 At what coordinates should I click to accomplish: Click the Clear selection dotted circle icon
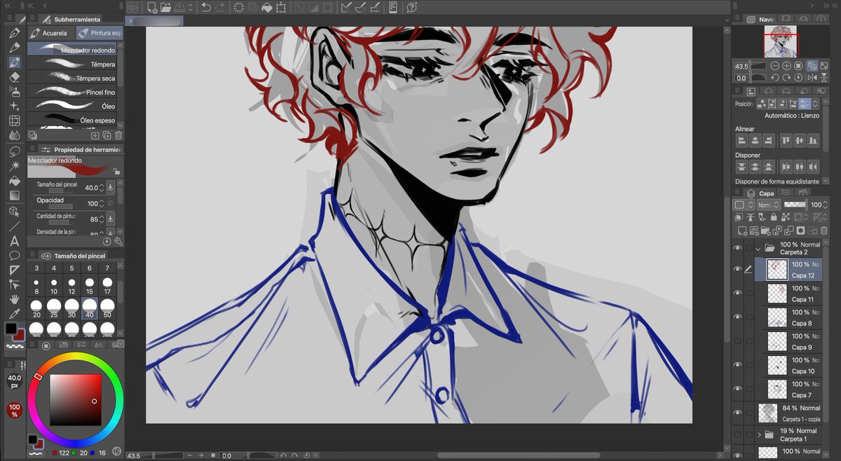pos(239,8)
